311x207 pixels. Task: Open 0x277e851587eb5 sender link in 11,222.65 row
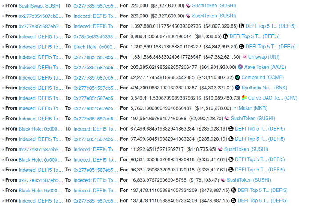coord(41,150)
